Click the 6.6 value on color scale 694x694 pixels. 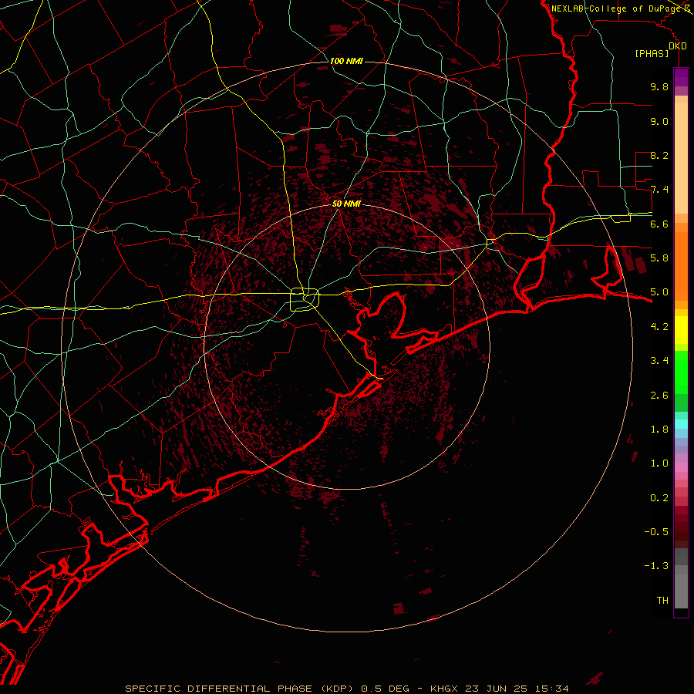659,224
